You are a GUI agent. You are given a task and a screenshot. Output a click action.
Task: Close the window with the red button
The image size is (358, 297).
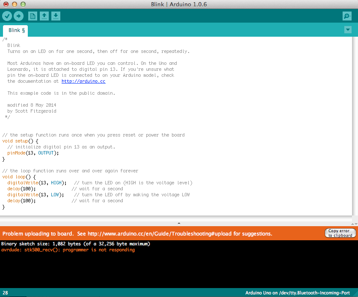point(6,4)
